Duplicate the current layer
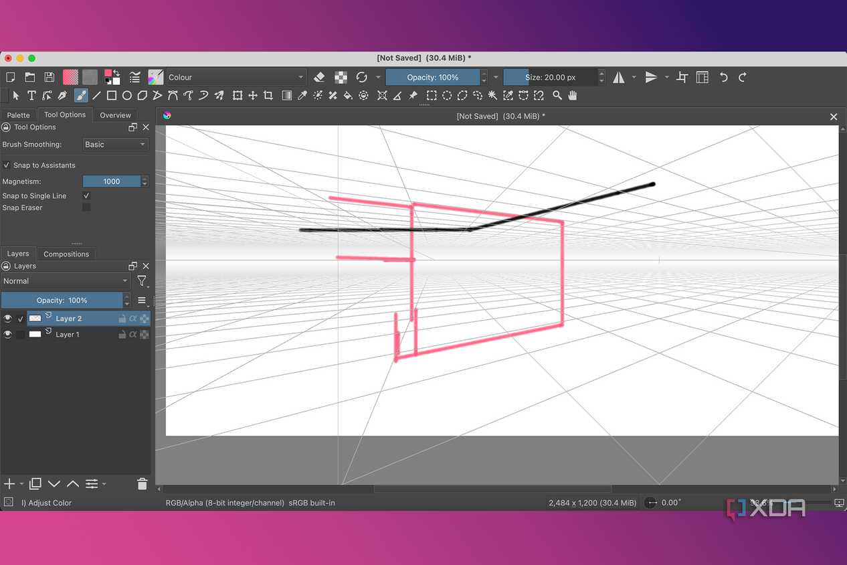Image resolution: width=847 pixels, height=565 pixels. [35, 484]
